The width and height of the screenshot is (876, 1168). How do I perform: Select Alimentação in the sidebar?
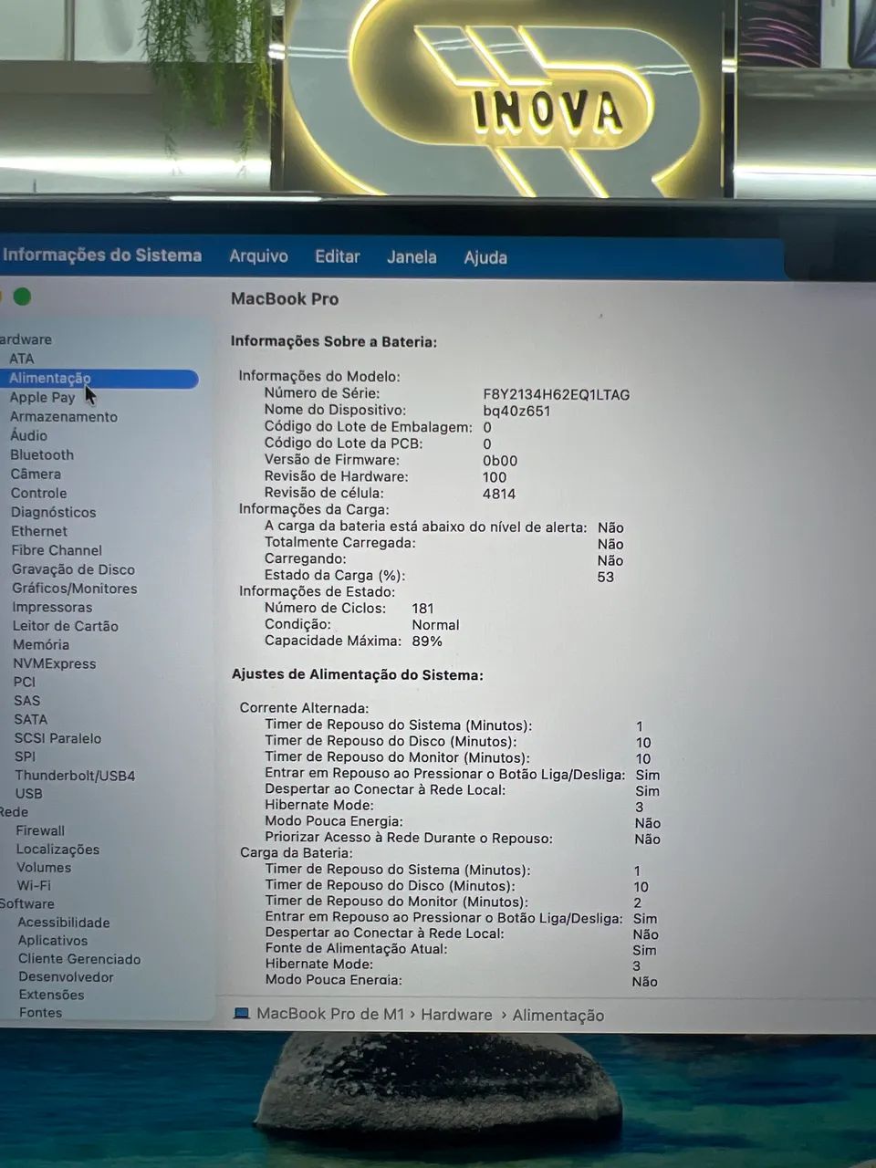(100, 378)
